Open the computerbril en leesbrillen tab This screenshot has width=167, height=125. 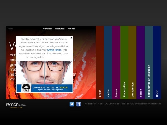tap(149, 63)
